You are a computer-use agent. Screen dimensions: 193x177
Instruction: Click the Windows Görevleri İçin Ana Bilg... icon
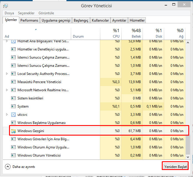click(x=13, y=139)
